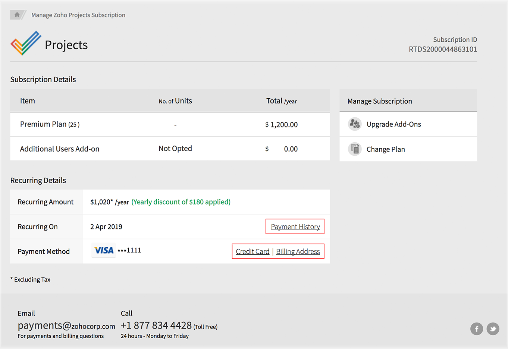Click the Recurring On label
This screenshot has width=508, height=349.
(38, 226)
